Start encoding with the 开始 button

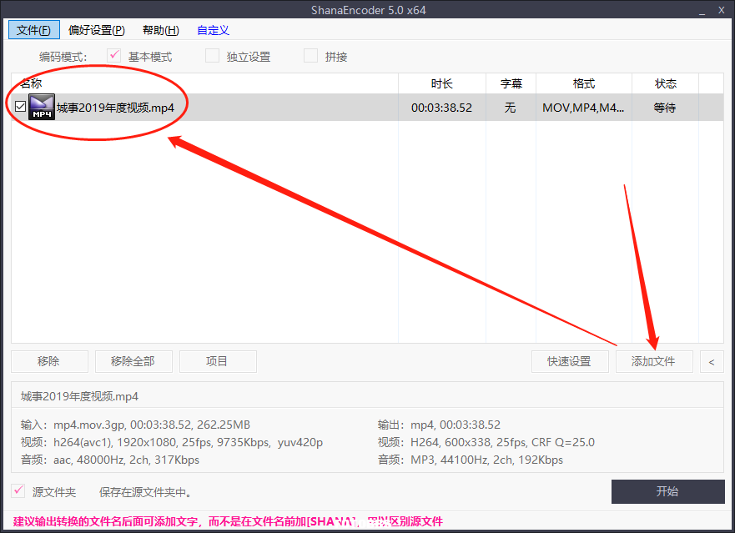pyautogui.click(x=668, y=491)
